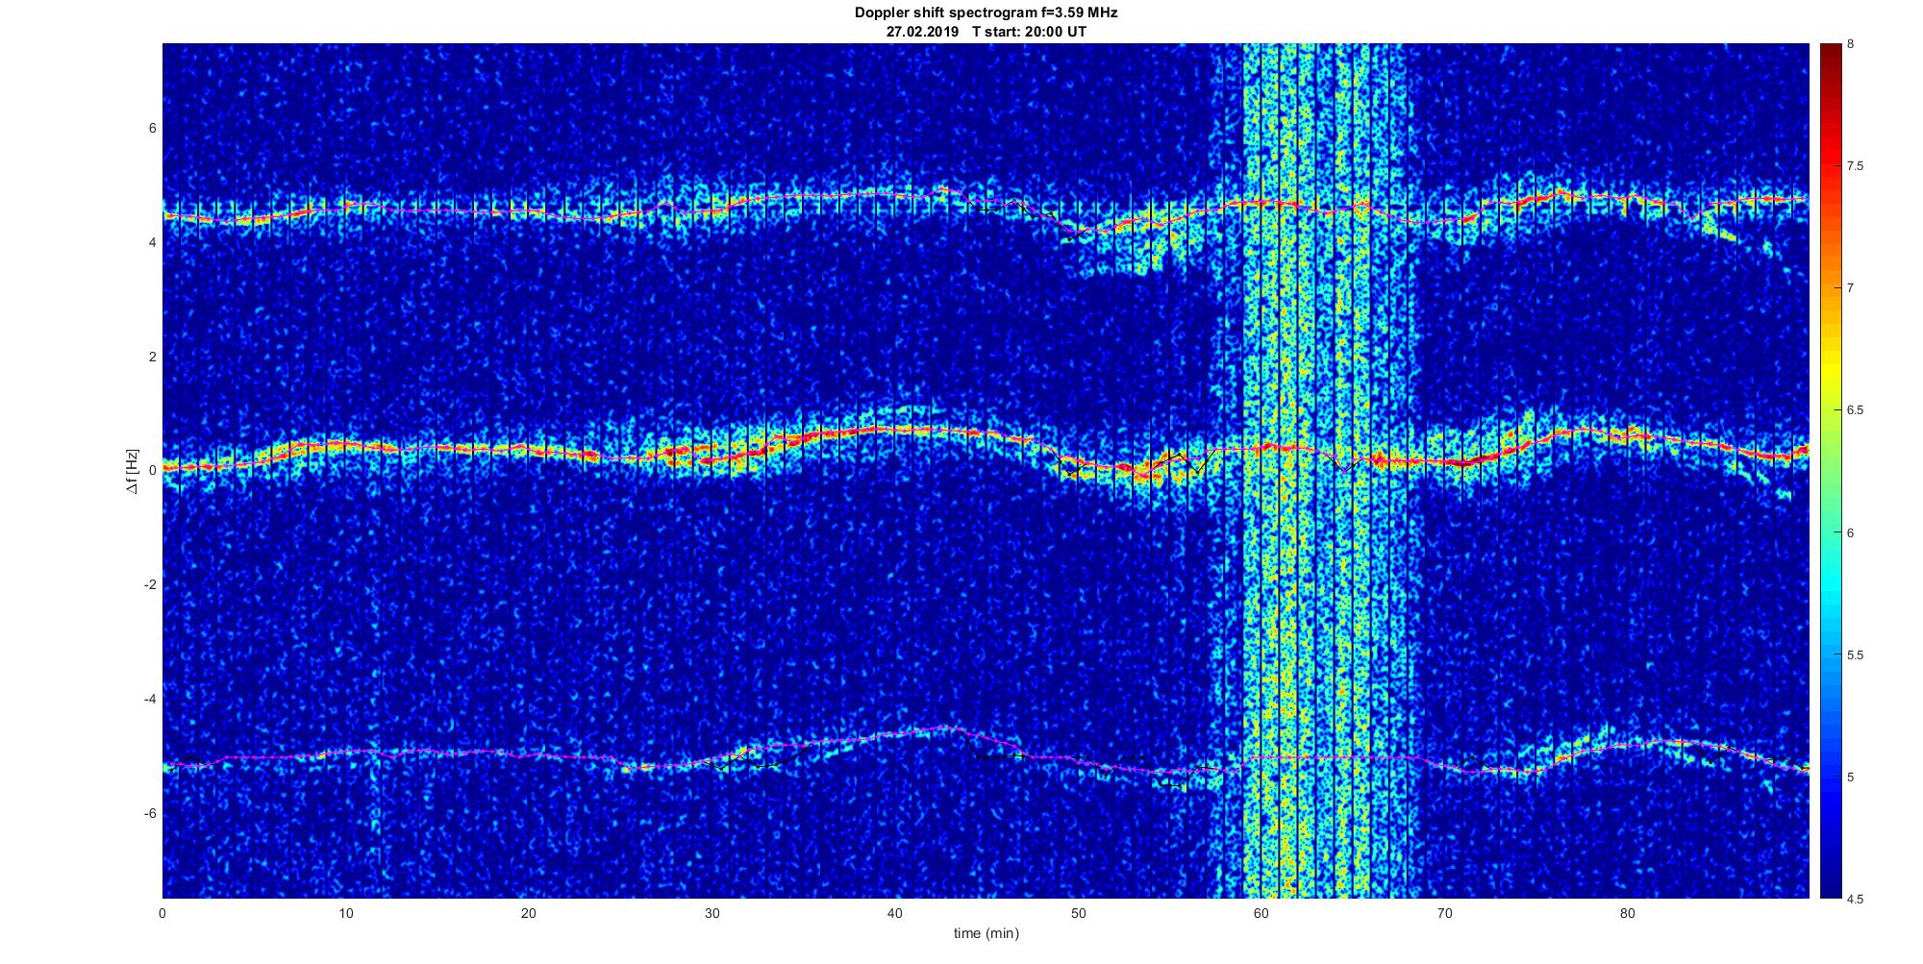Click the x-axis tick label '10'

(345, 912)
